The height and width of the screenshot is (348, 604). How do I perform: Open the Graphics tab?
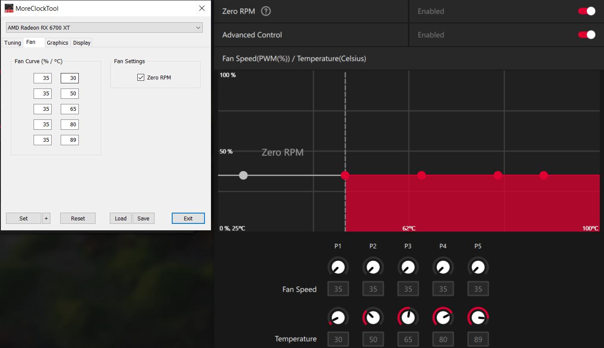pyautogui.click(x=58, y=43)
